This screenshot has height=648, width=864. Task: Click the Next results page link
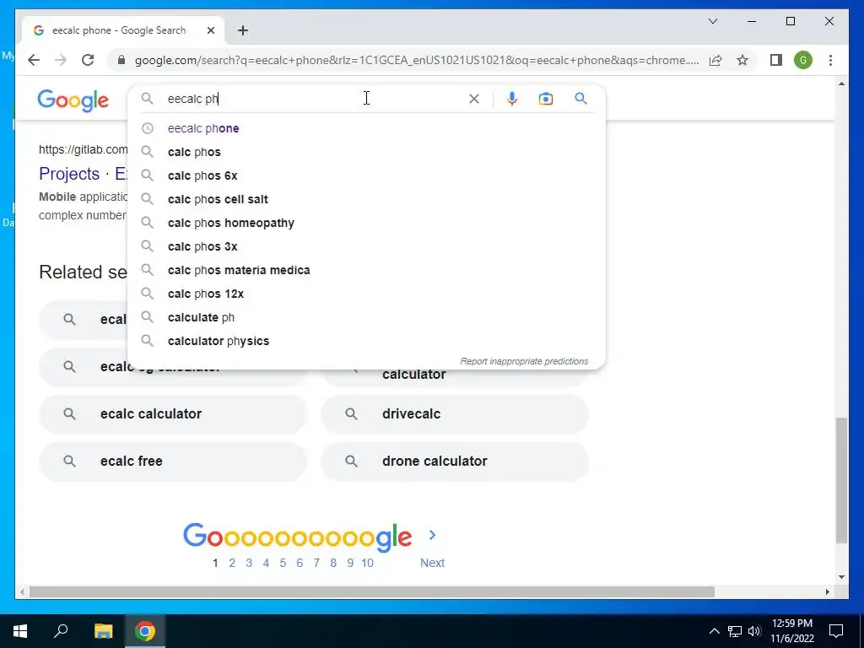(432, 563)
